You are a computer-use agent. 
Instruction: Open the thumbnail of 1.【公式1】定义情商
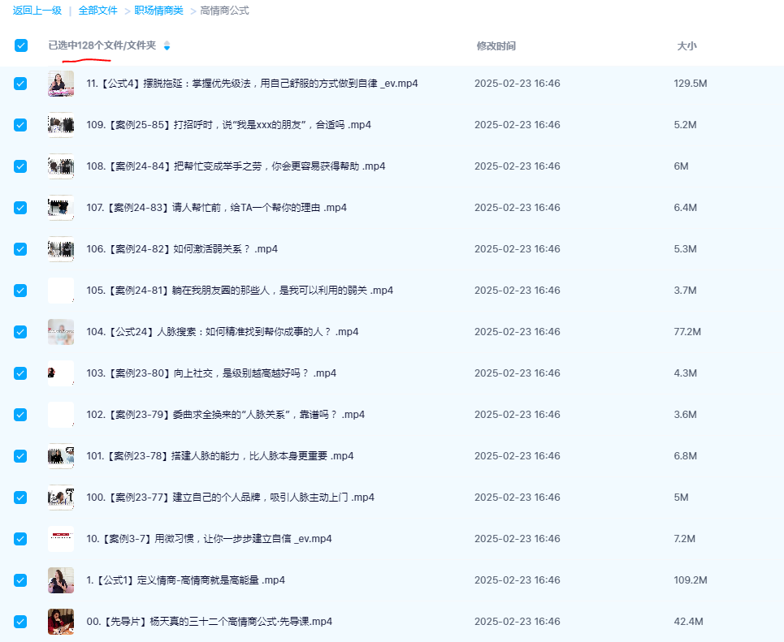pyautogui.click(x=60, y=580)
